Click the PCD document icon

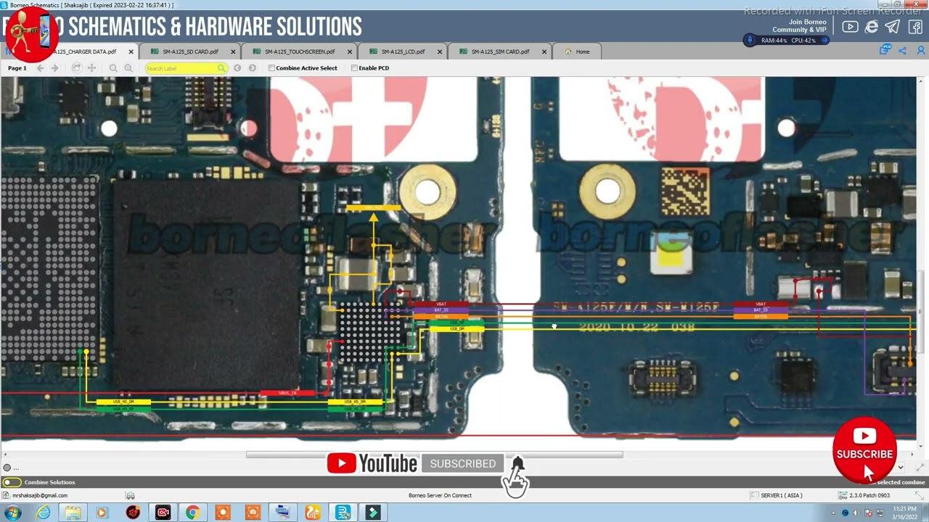coord(885,49)
